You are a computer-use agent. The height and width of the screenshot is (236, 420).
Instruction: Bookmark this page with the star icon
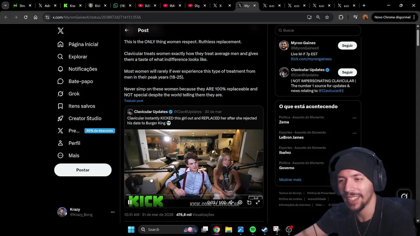pyautogui.click(x=327, y=17)
